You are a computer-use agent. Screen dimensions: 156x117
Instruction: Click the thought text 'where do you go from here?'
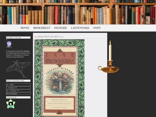tap(15, 57)
